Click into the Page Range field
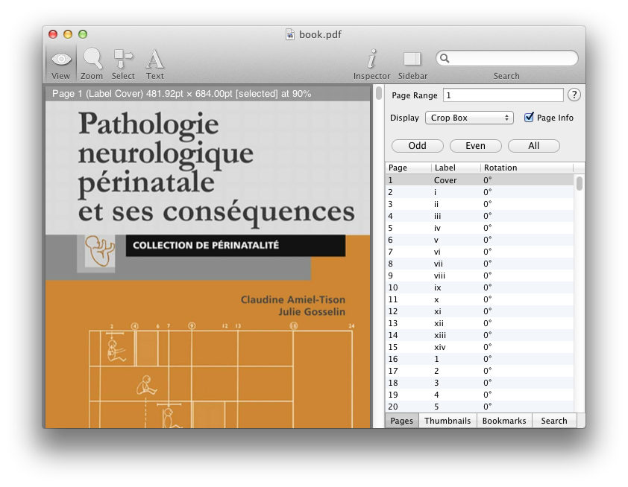Image resolution: width=628 pixels, height=487 pixels. 503,95
